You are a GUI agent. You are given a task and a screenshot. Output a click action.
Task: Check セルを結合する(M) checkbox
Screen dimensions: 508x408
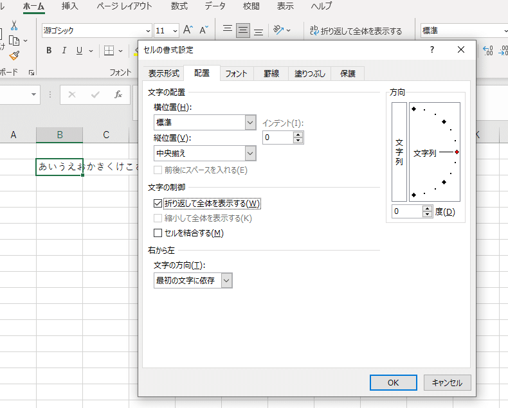click(158, 233)
